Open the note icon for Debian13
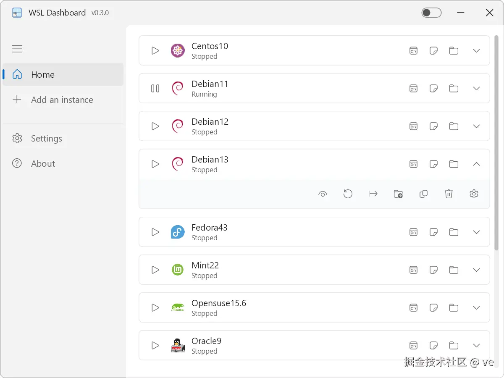504x378 pixels. (x=434, y=164)
